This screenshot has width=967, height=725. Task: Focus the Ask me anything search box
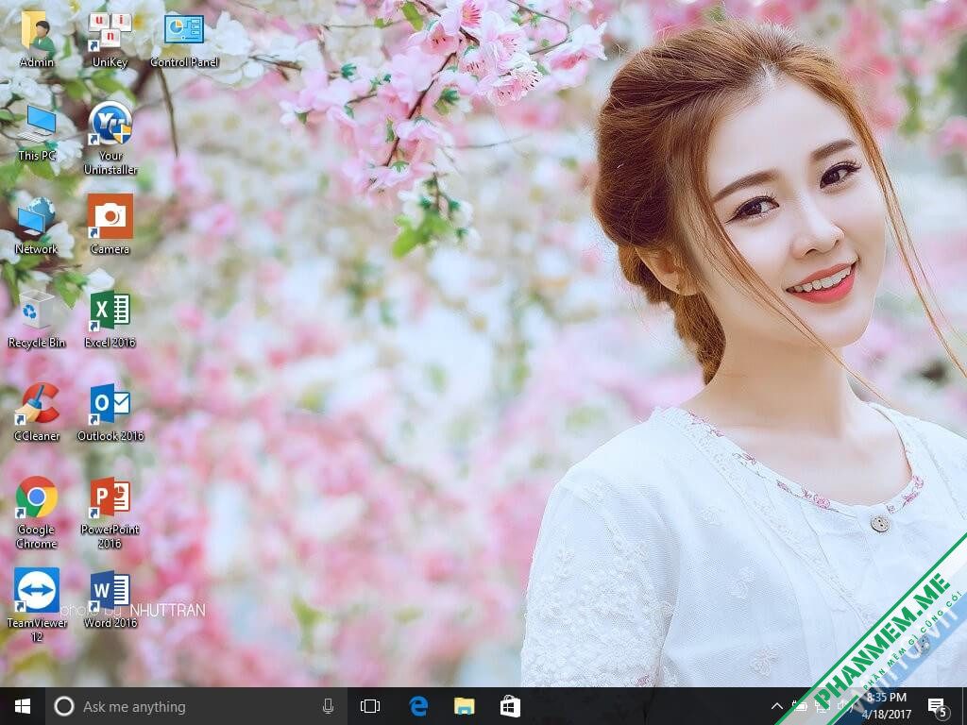(196, 706)
